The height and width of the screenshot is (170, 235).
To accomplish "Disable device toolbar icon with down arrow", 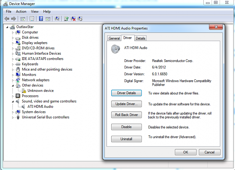I will 80,19.
